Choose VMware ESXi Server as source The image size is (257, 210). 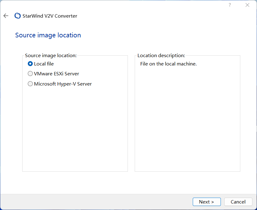(30, 74)
